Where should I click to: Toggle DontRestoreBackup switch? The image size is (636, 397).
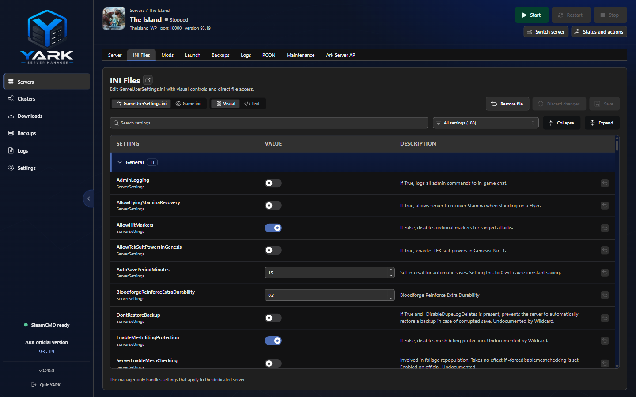273,318
